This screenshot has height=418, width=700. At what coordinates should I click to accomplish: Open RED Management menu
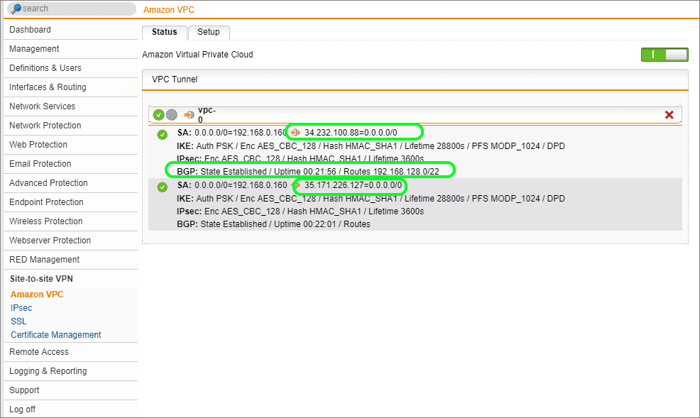pyautogui.click(x=70, y=260)
